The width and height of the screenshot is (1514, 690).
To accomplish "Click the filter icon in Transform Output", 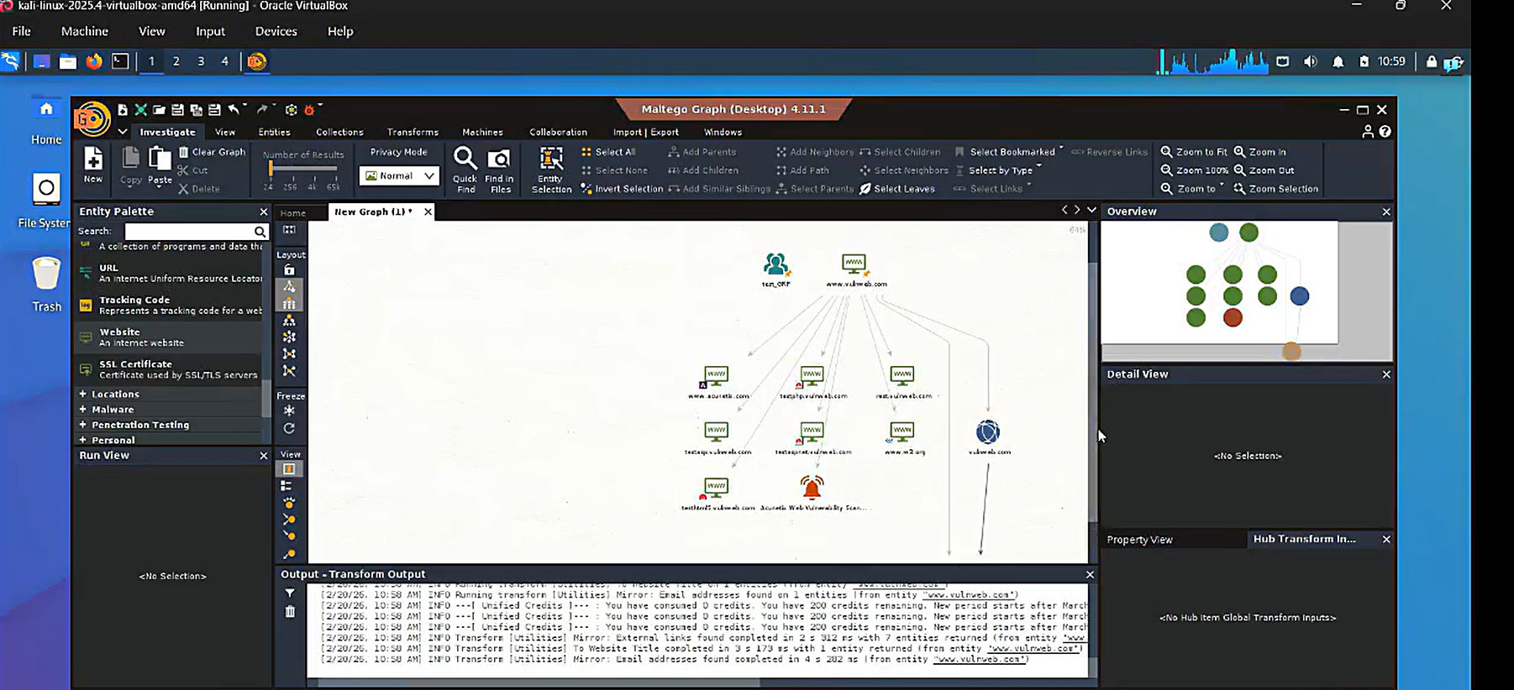I will (x=290, y=593).
